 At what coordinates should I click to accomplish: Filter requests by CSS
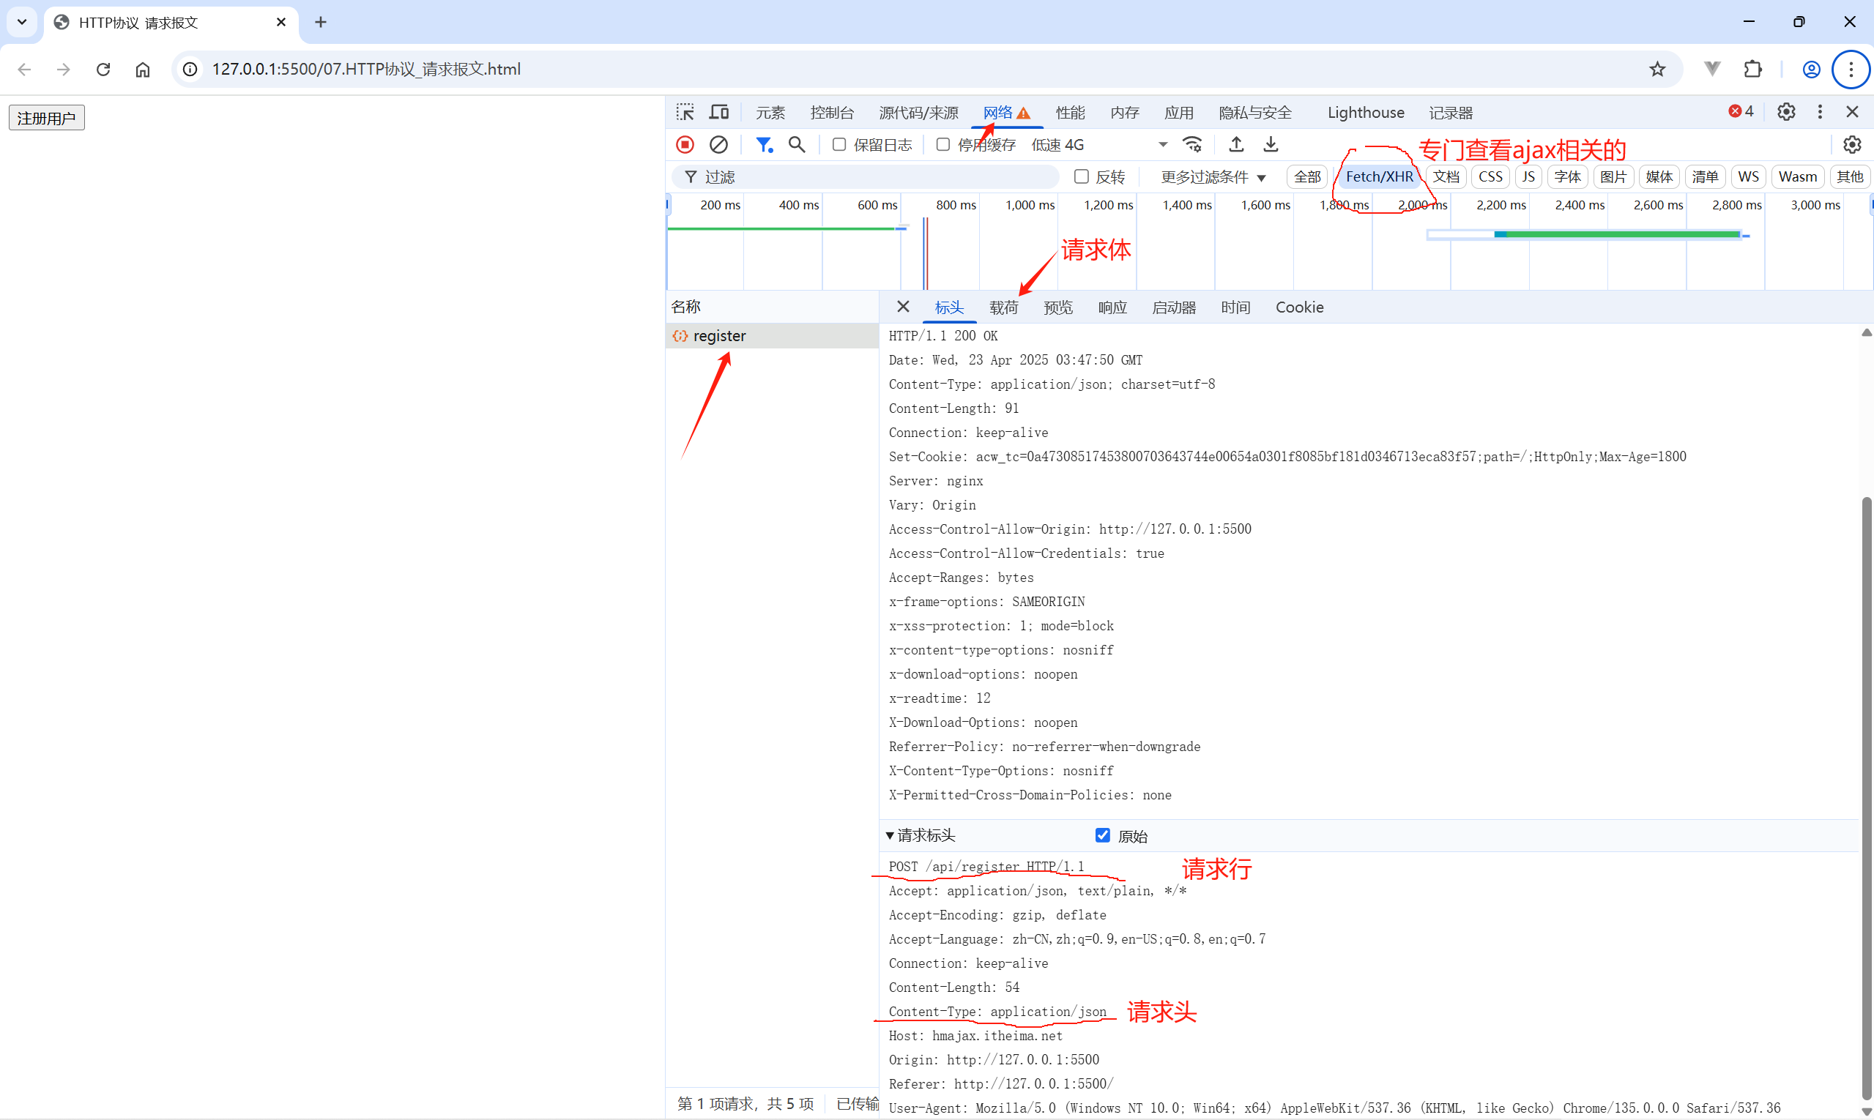tap(1490, 176)
